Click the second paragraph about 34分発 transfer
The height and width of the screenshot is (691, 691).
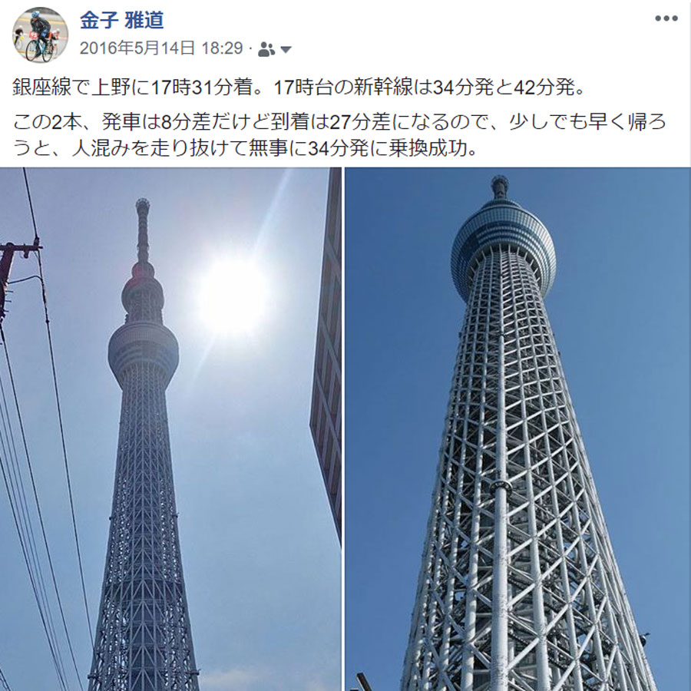click(x=339, y=134)
